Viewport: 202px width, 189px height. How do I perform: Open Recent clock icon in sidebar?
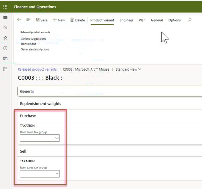pyautogui.click(x=5, y=48)
